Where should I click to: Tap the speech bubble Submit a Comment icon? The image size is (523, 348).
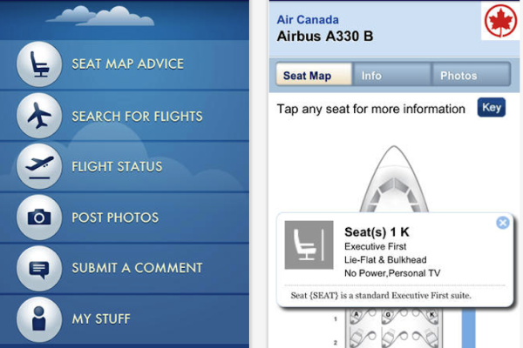tap(39, 269)
